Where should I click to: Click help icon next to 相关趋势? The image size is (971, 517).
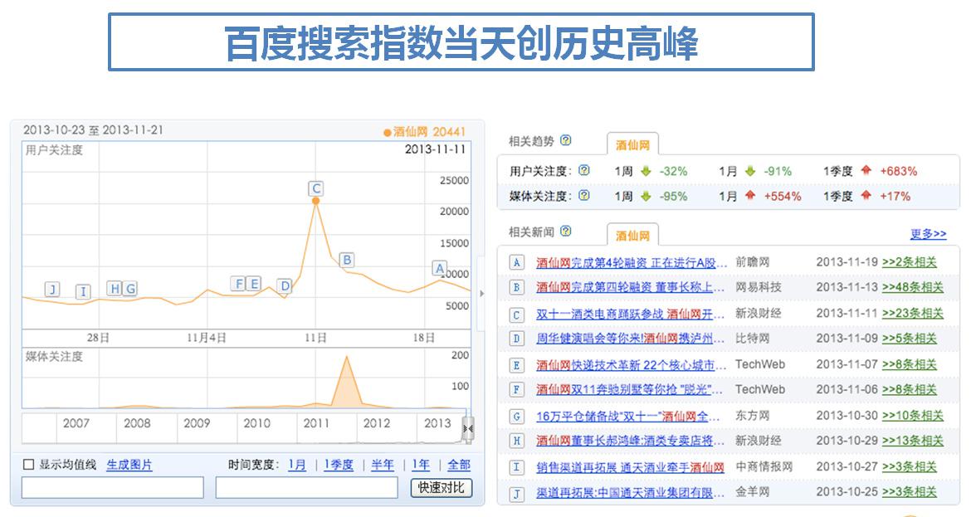point(566,141)
